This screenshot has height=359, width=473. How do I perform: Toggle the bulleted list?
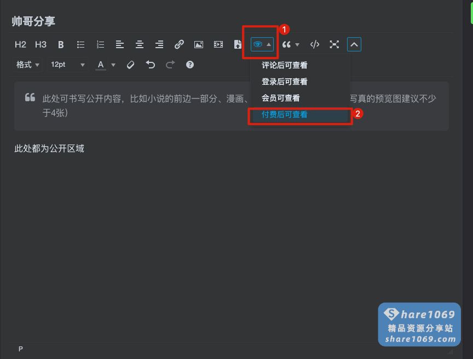point(80,44)
